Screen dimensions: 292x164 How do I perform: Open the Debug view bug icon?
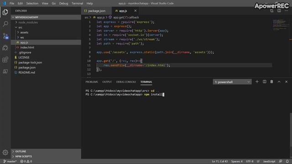(x=5, y=48)
